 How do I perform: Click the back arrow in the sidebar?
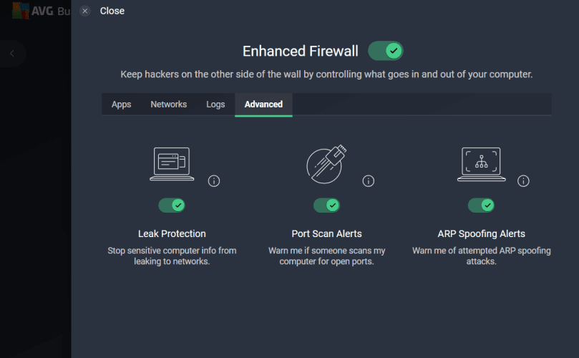12,54
